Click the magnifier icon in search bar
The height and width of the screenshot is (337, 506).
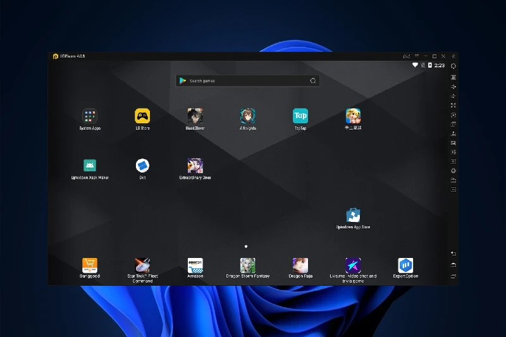(312, 81)
